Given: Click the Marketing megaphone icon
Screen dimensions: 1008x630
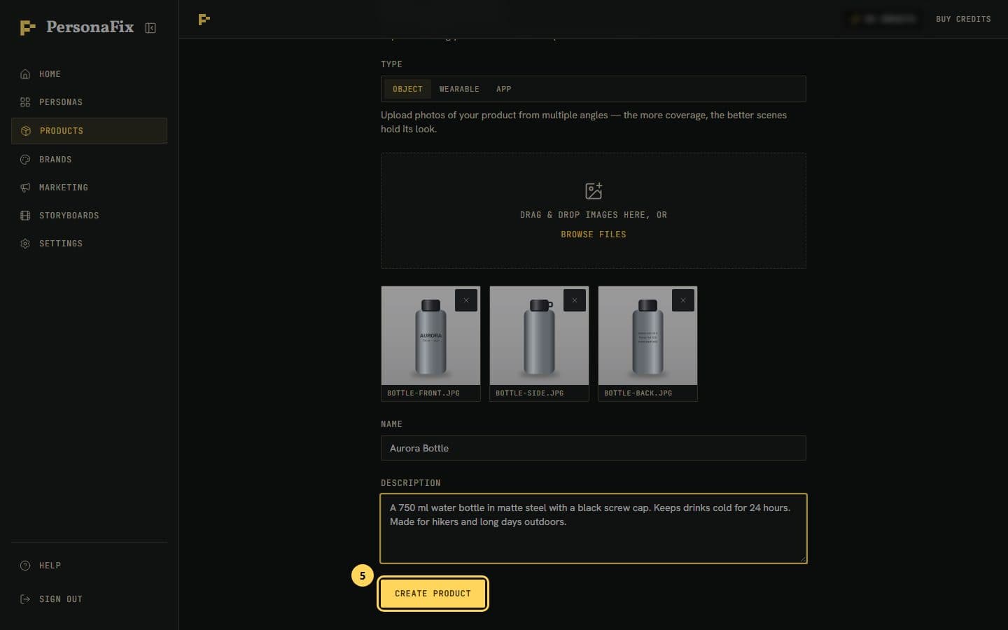Looking at the screenshot, I should [25, 188].
